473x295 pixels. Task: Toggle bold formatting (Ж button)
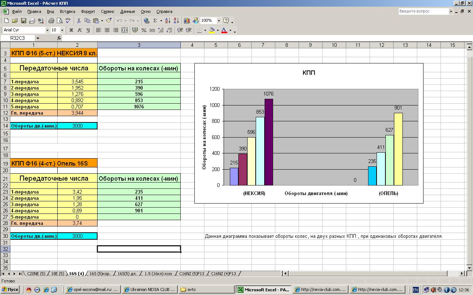(71, 30)
